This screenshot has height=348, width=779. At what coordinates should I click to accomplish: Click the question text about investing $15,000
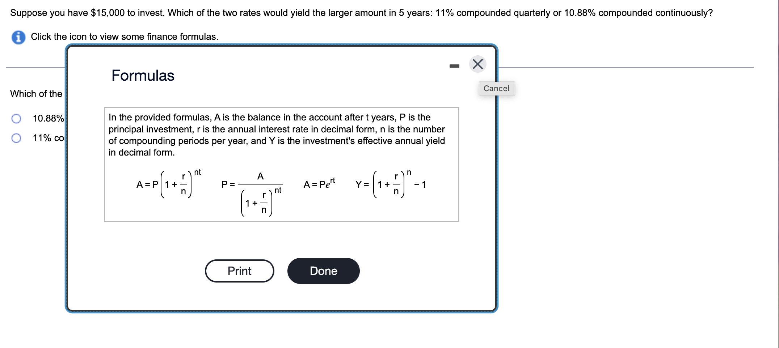(361, 13)
